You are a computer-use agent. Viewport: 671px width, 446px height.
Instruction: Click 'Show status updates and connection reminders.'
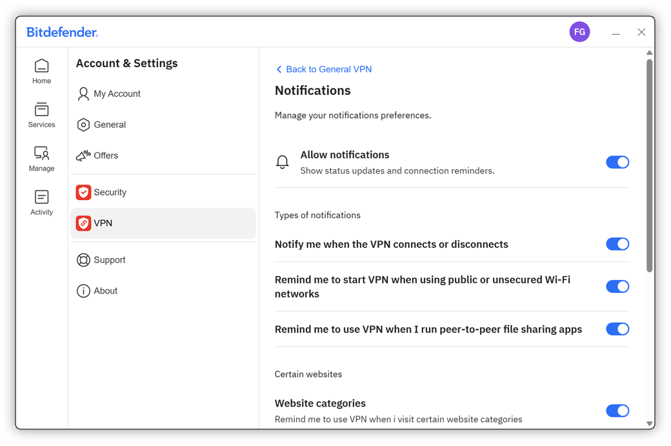[x=397, y=171]
